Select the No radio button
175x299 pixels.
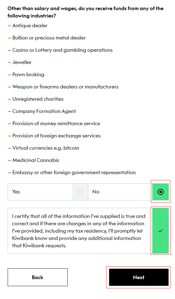click(161, 192)
